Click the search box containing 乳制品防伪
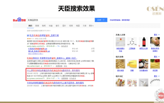164x103 pixels. pyautogui.click(x=61, y=20)
